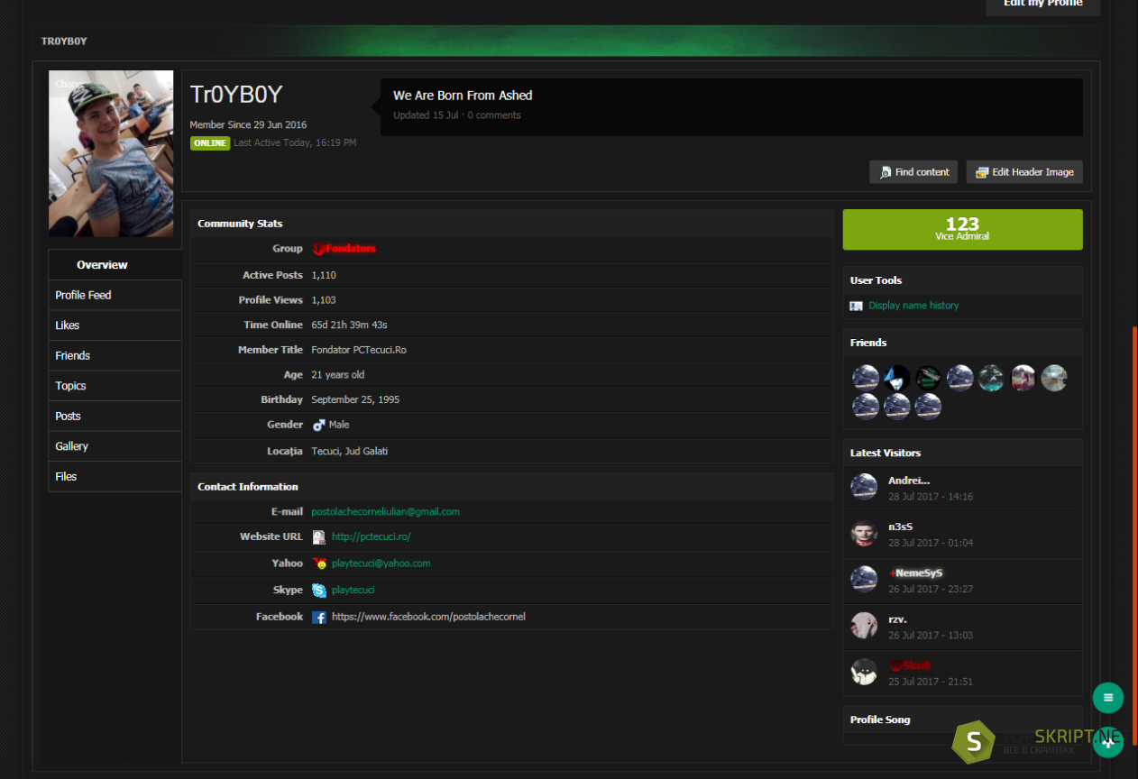Click the third friend avatar in Friends
Image resolution: width=1138 pixels, height=779 pixels.
[928, 378]
